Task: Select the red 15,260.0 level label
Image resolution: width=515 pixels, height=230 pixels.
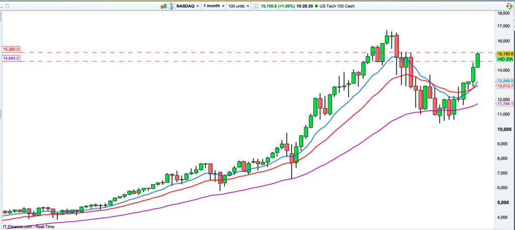Action: click(11, 49)
